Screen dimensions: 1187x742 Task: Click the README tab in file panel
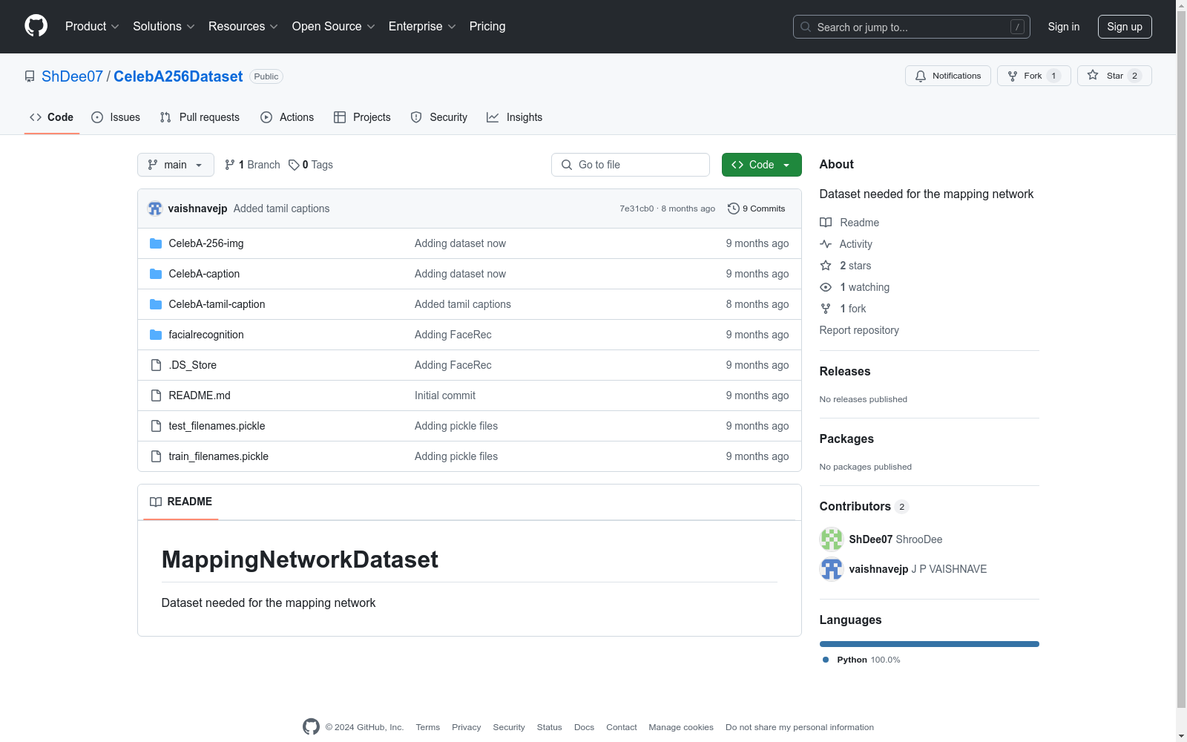coord(181,502)
